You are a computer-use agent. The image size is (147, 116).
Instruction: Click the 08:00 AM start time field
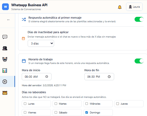point(36,77)
